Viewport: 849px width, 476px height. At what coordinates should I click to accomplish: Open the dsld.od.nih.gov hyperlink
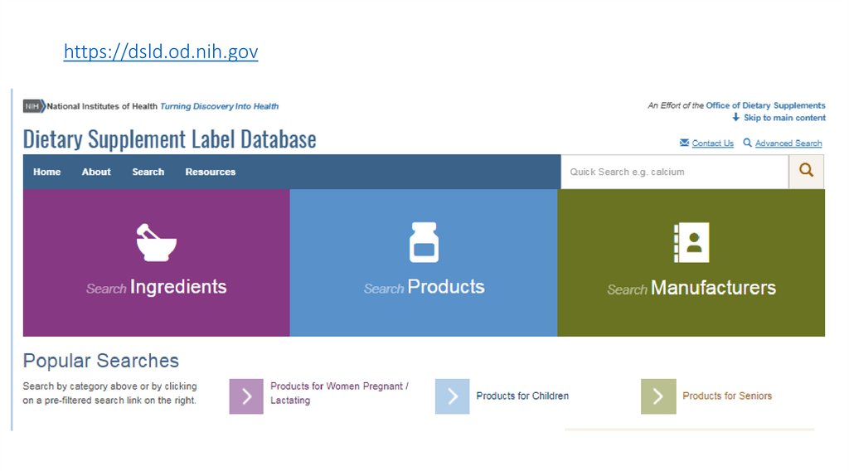coord(161,51)
